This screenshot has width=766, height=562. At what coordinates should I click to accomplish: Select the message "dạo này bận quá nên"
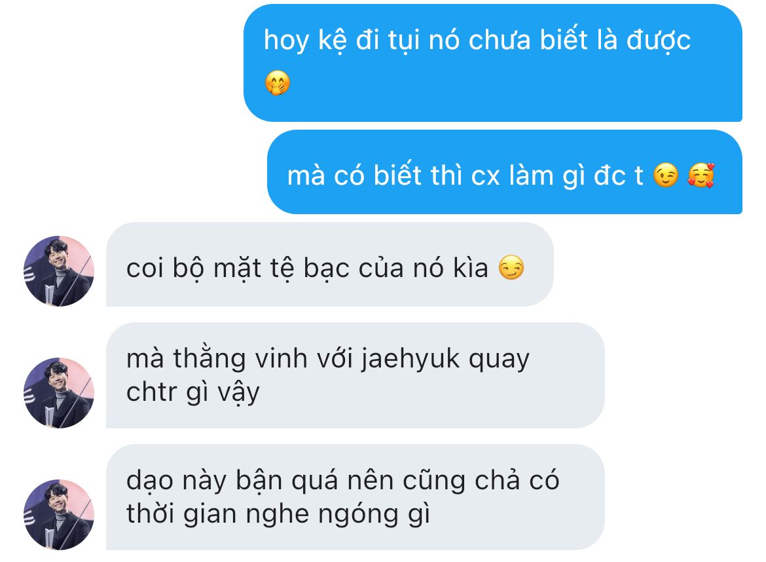[355, 497]
